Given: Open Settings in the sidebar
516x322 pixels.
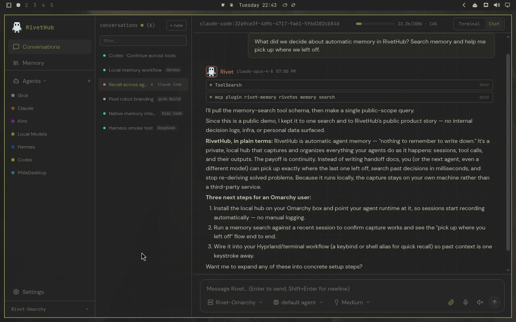Looking at the screenshot, I should click(50, 292).
